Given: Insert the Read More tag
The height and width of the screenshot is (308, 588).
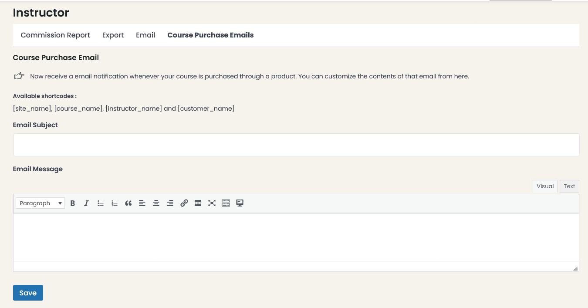Looking at the screenshot, I should pos(198,203).
